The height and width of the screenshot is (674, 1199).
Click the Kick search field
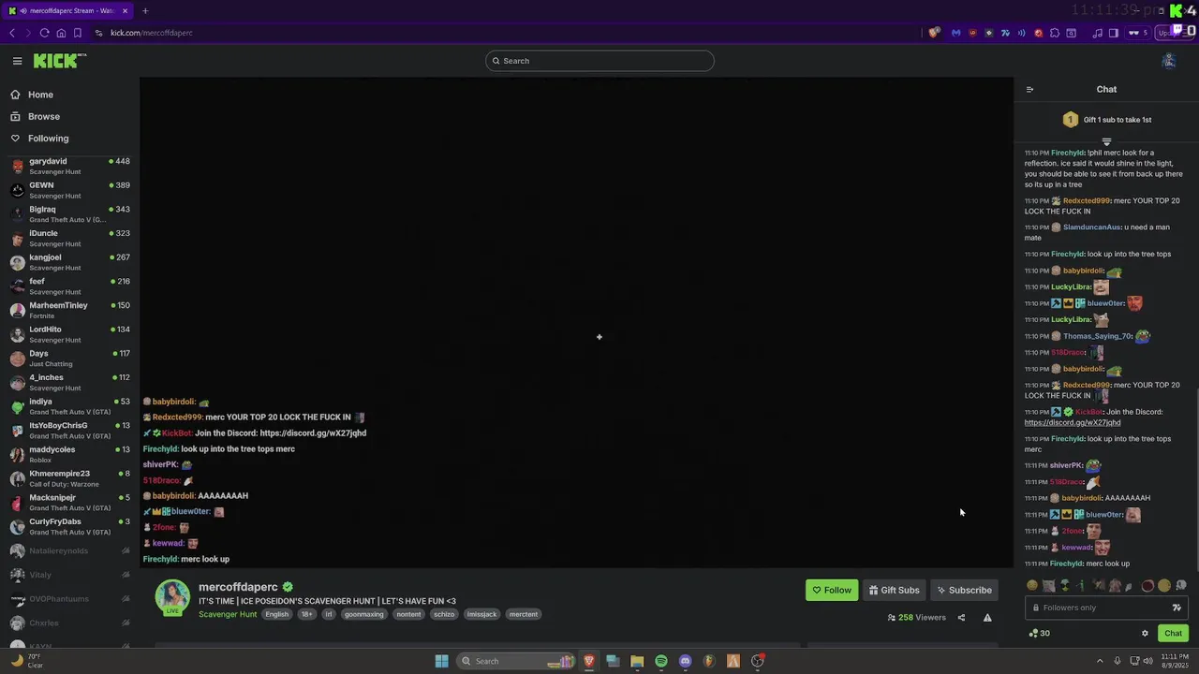pos(599,61)
